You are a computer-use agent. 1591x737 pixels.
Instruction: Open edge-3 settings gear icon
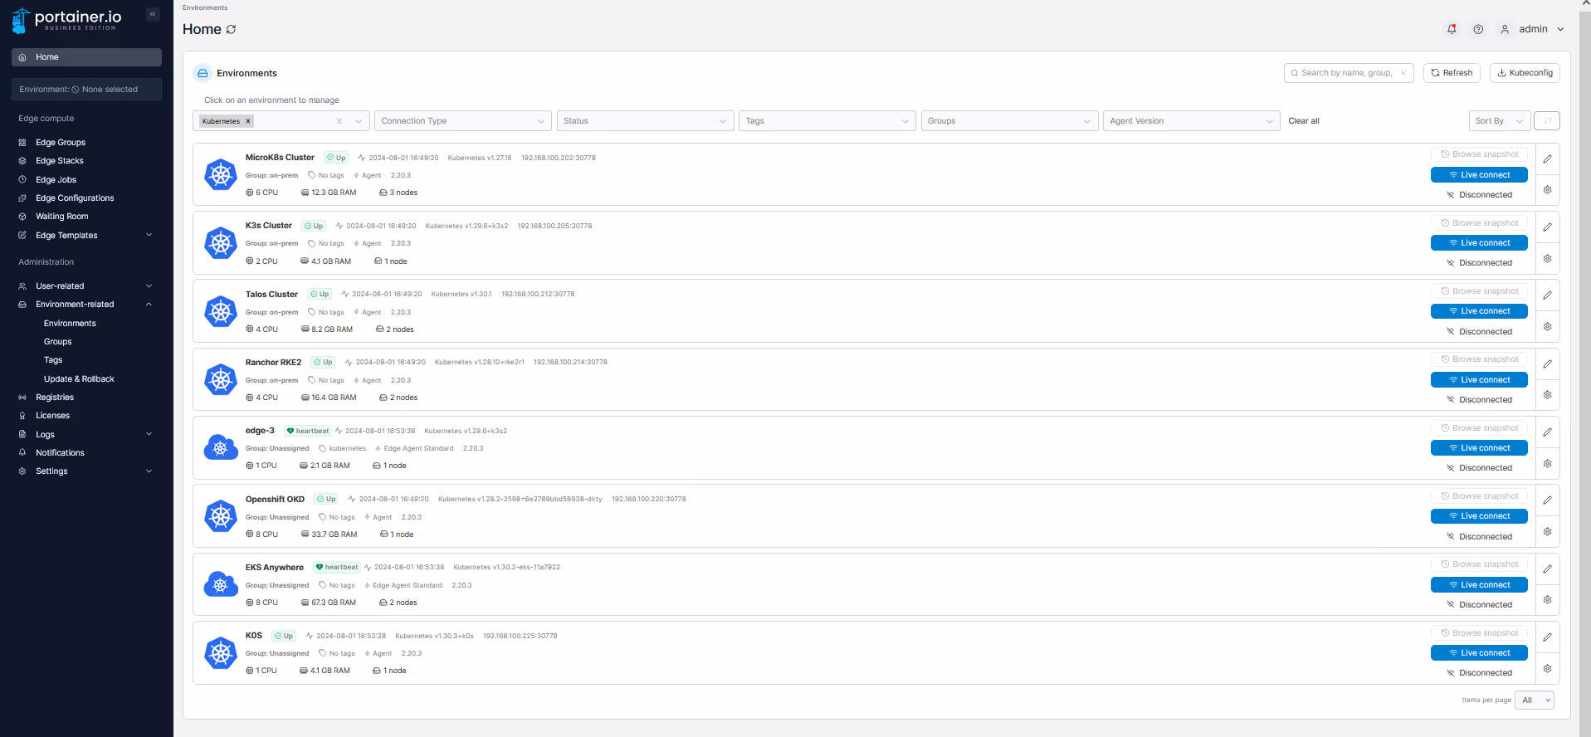click(x=1548, y=464)
